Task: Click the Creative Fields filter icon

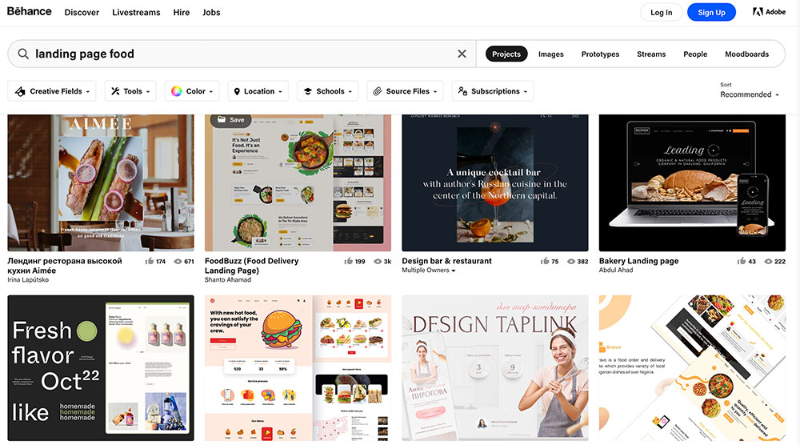Action: [x=20, y=91]
